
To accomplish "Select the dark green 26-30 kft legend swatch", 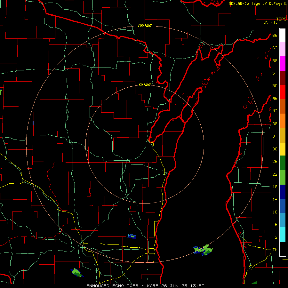I will point(283,163).
